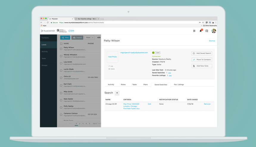Click Patty's email address link
256x147 pixels.
click(134, 53)
